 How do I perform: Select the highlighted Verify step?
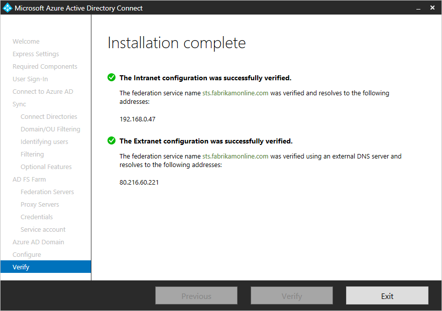point(46,267)
